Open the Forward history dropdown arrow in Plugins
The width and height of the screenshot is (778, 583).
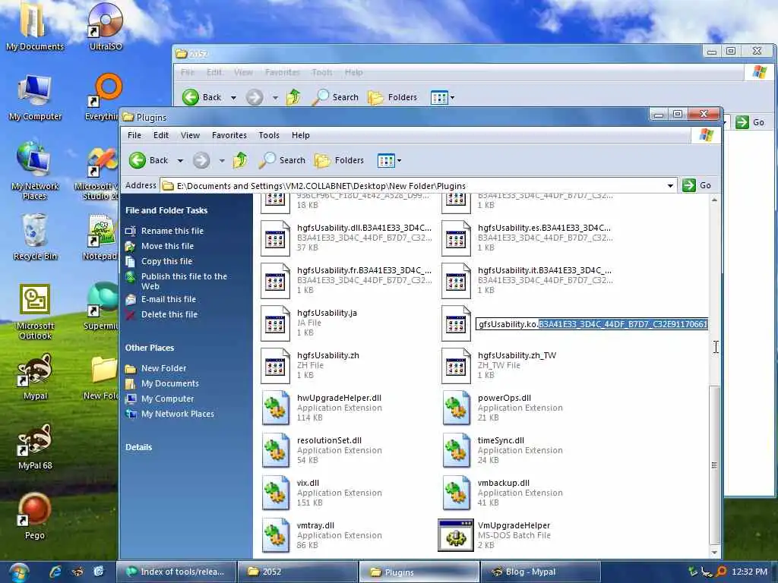(x=222, y=161)
